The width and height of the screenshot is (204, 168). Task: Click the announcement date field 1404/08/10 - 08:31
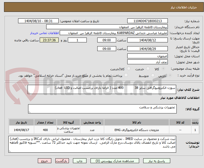[38, 21]
